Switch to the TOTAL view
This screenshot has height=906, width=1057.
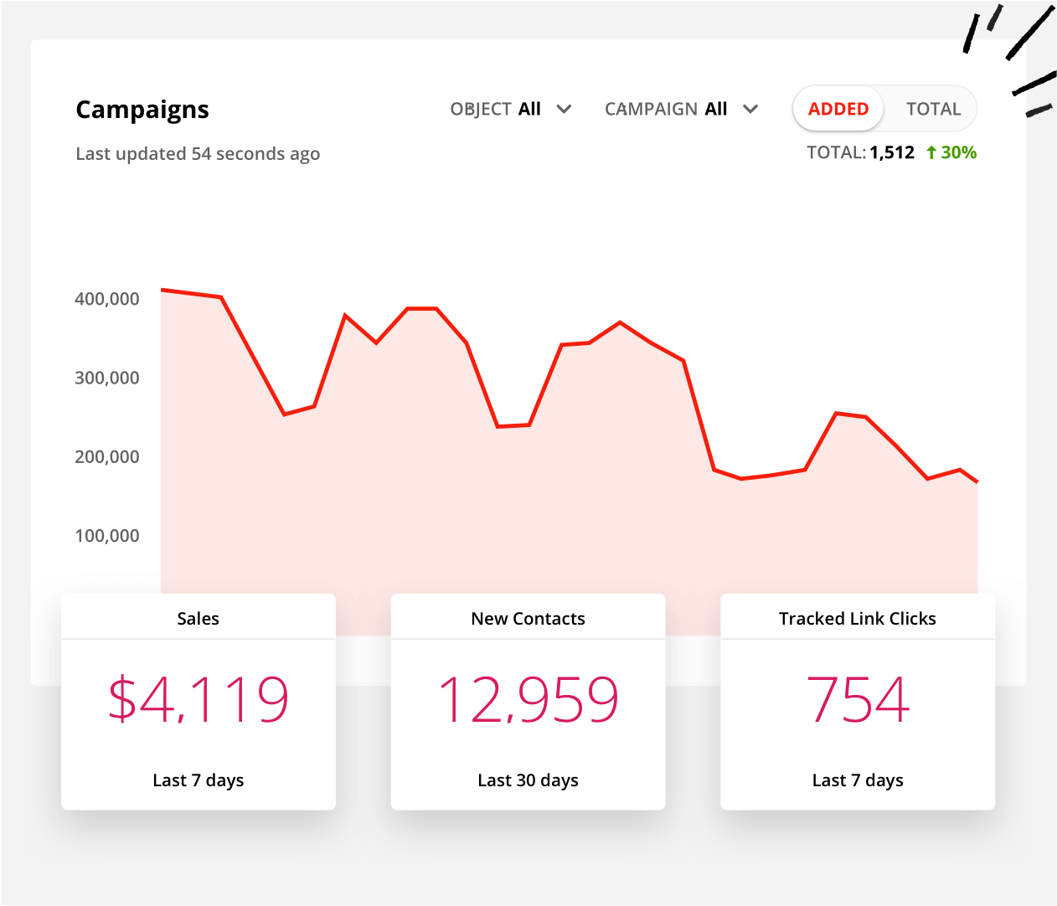tap(933, 109)
